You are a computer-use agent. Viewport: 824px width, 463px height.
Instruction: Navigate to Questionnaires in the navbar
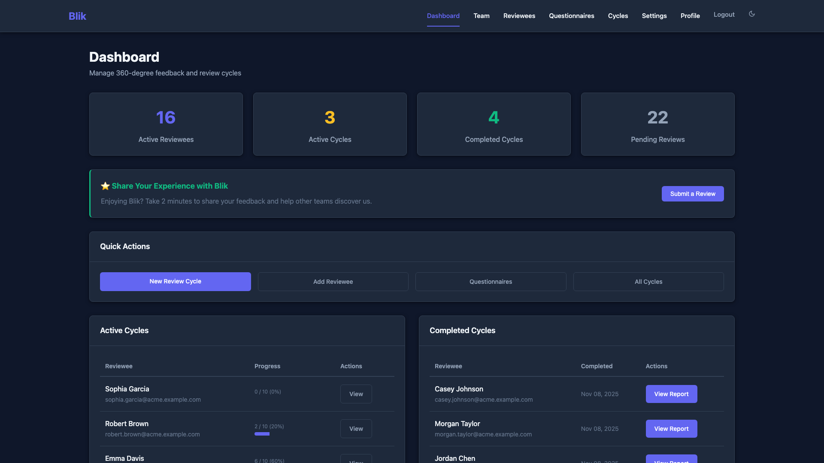571,16
